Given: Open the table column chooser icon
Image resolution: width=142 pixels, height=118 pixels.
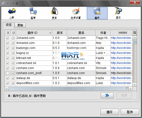Looking at the screenshot, I should [135, 33].
